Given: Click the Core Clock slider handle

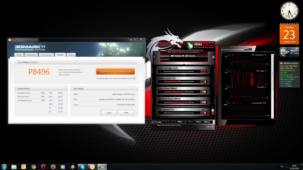Looking at the screenshot, I should click(186, 92).
